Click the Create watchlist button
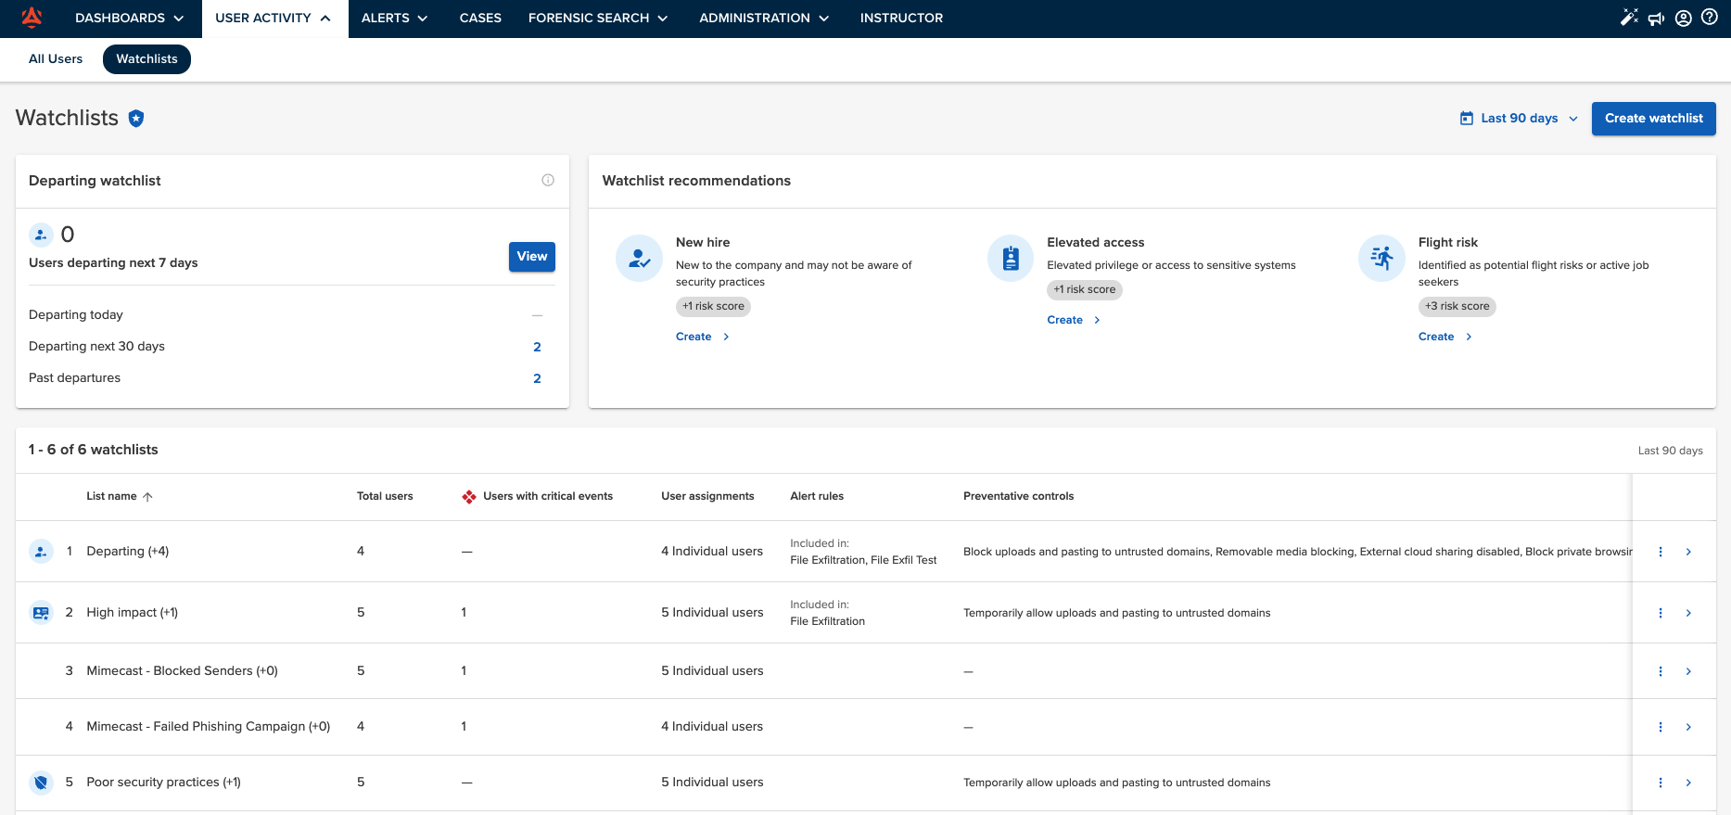The height and width of the screenshot is (815, 1731). click(1653, 119)
